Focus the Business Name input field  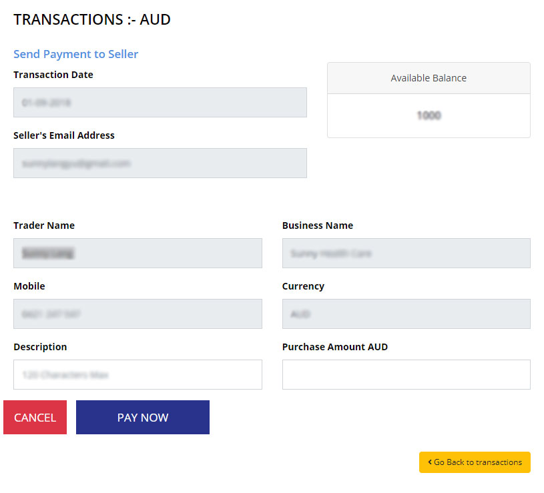406,254
